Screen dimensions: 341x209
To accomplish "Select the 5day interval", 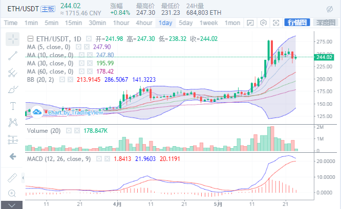I will [186, 23].
